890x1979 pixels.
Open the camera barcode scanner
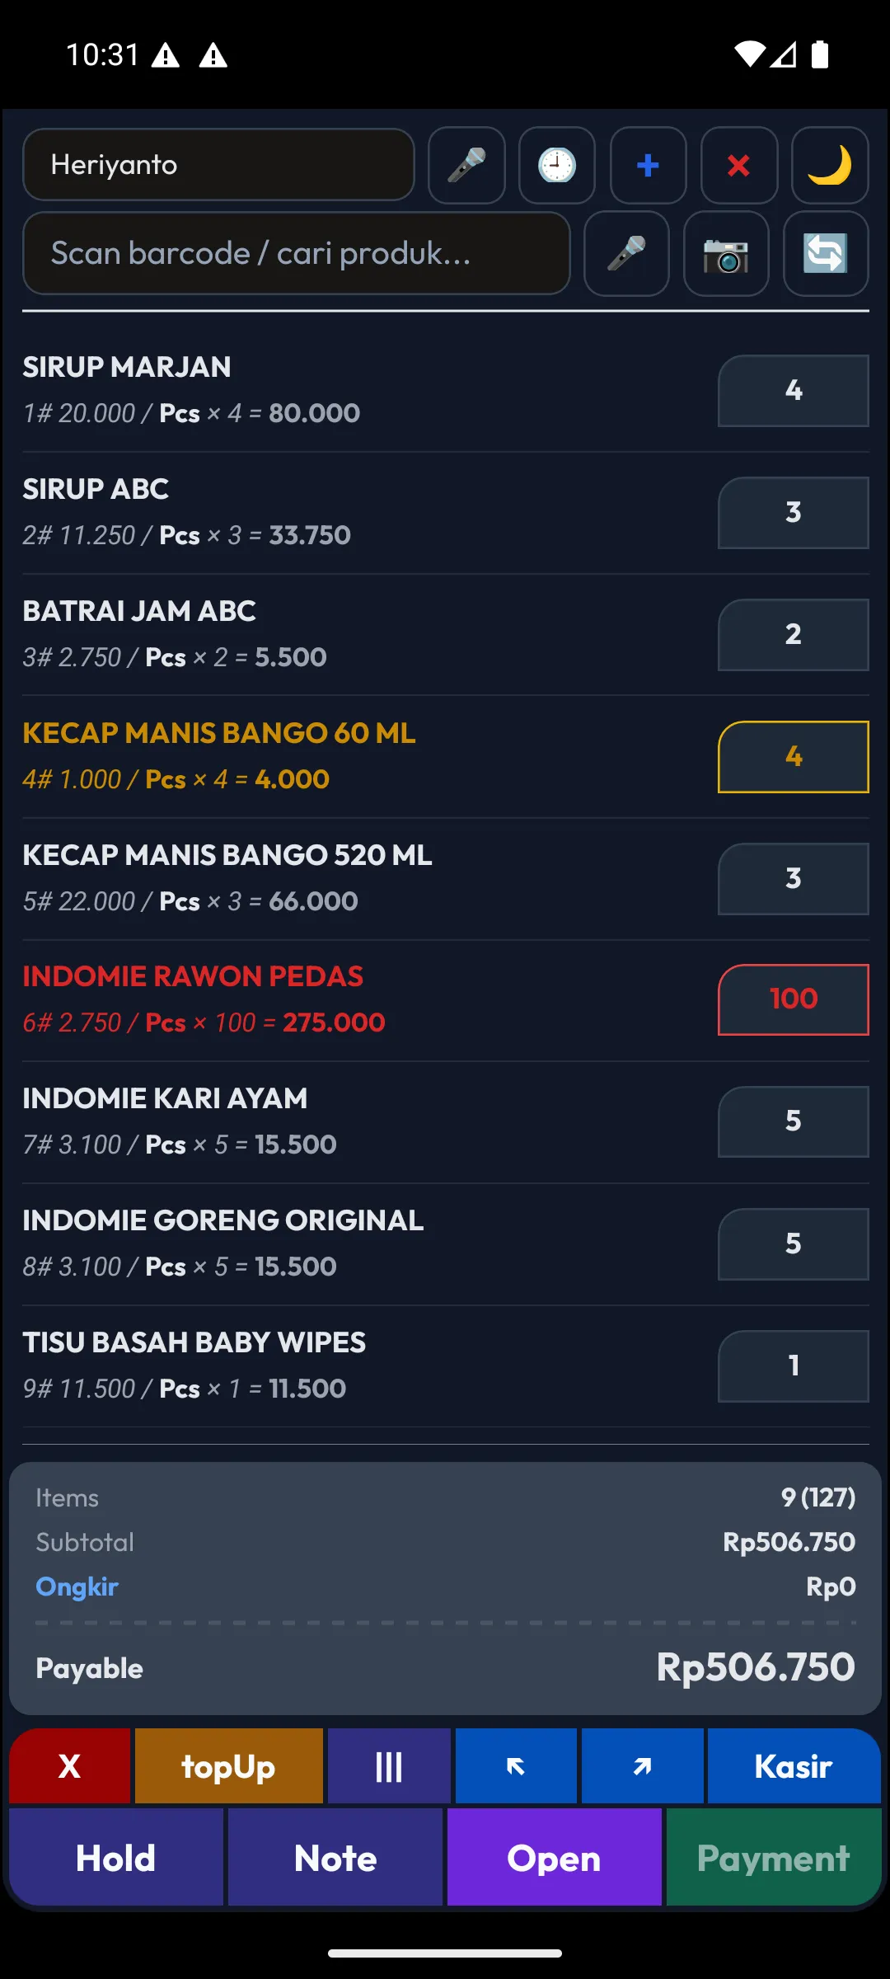tap(726, 253)
